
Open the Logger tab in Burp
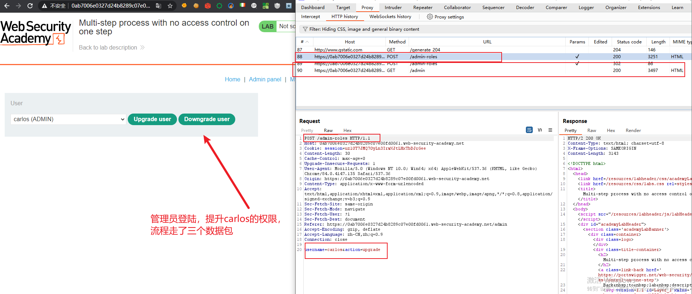(586, 7)
